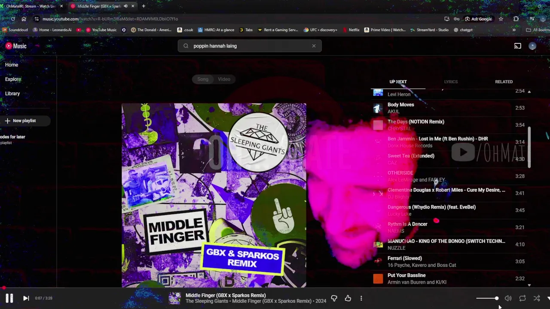Open a new browser tab
Viewport: 550px width, 309px height.
coord(144,6)
